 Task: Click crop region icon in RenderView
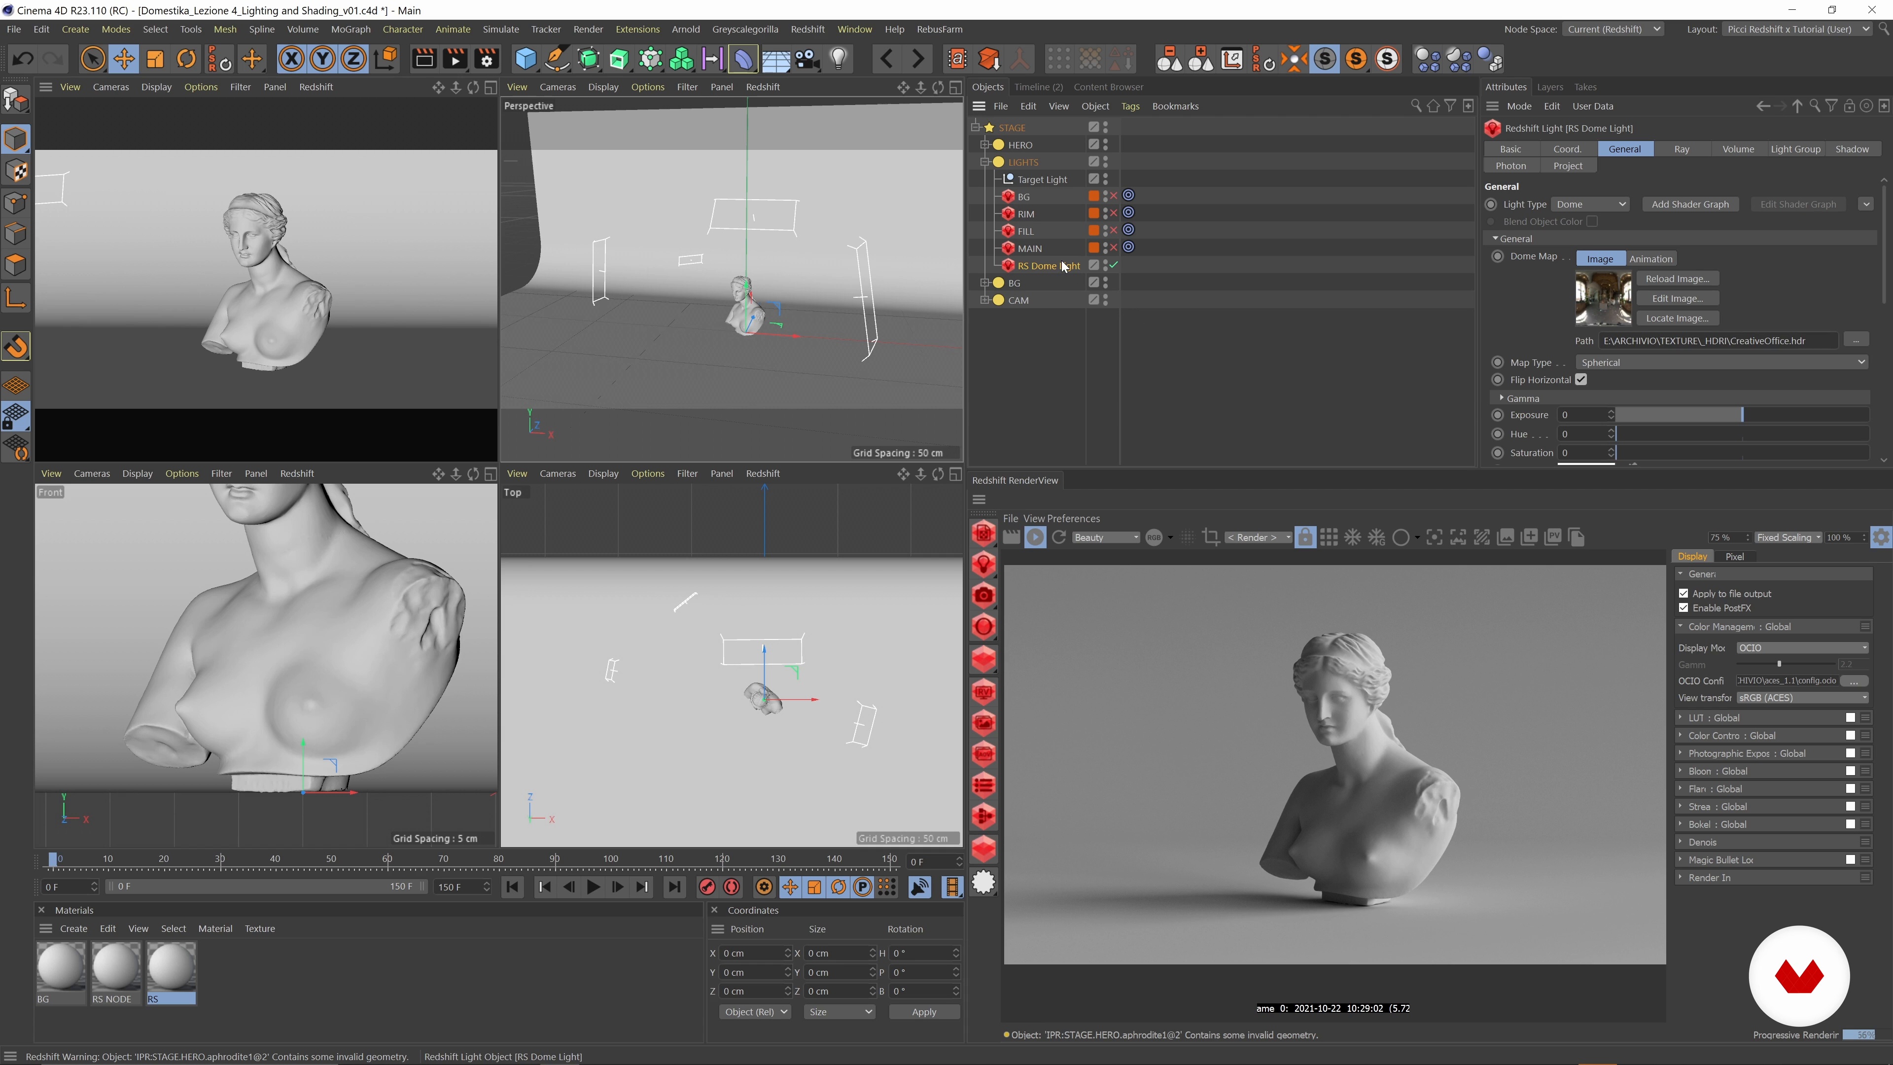click(x=1211, y=538)
